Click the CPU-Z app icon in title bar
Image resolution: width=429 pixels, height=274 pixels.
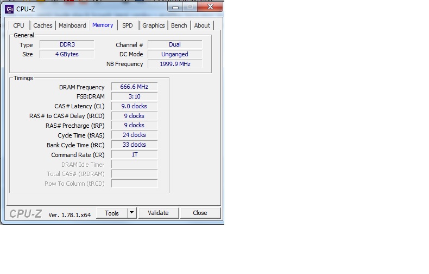[9, 9]
